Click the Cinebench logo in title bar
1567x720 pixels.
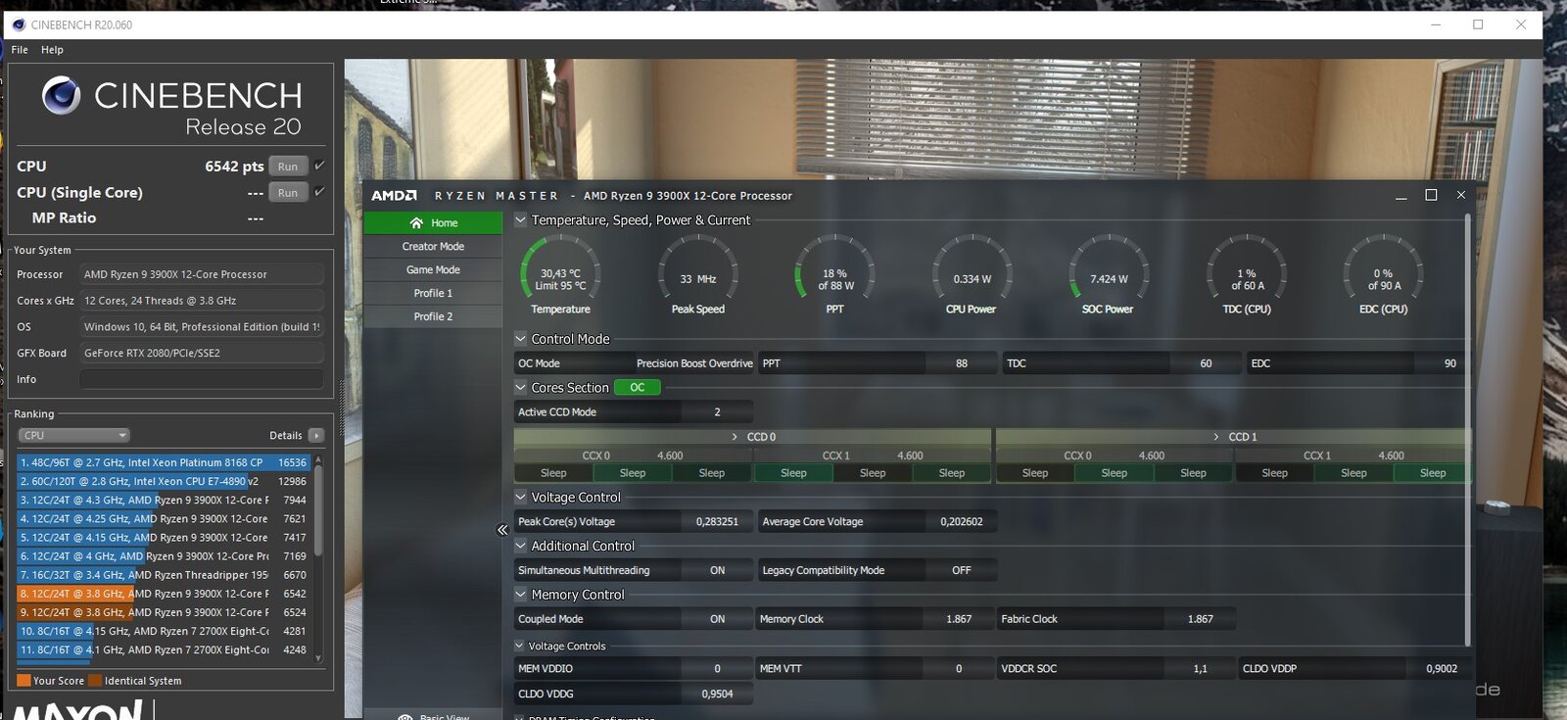19,24
